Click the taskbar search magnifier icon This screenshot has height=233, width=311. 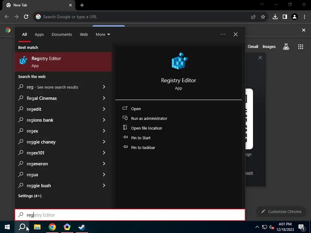22,227
